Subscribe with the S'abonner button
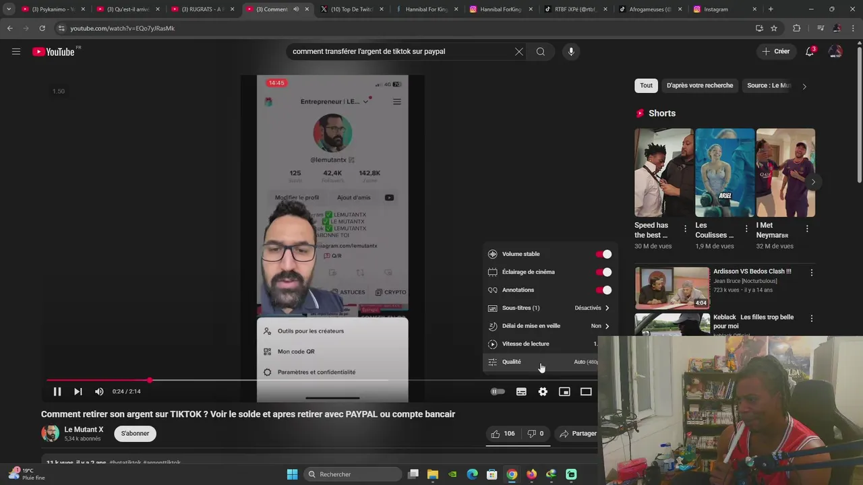This screenshot has width=863, height=485. coord(136,433)
